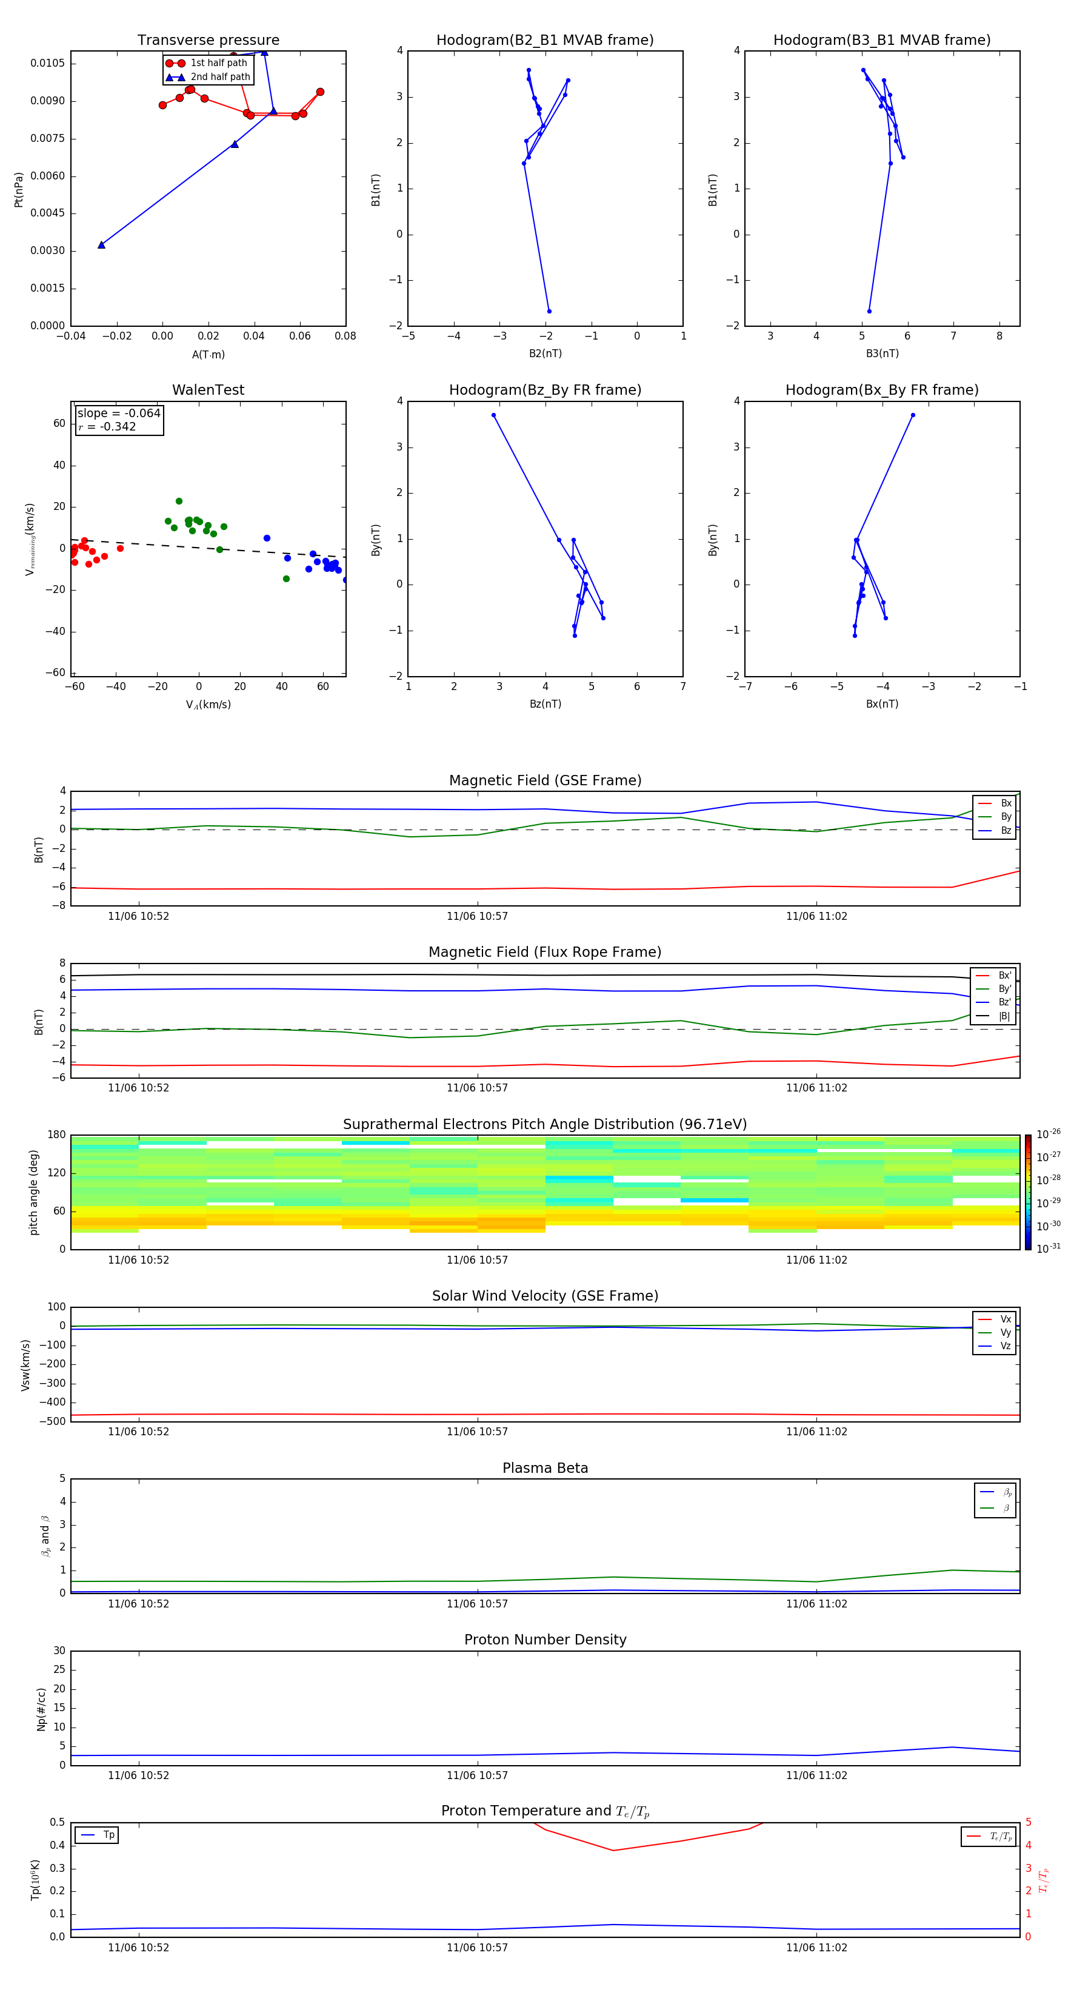This screenshot has width=1091, height=2001.
Task: Click the highest green dot in WalenTest plot
Action: 179,502
